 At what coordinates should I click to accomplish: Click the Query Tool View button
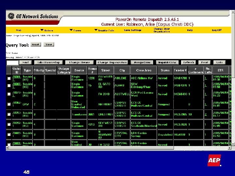click(49, 44)
